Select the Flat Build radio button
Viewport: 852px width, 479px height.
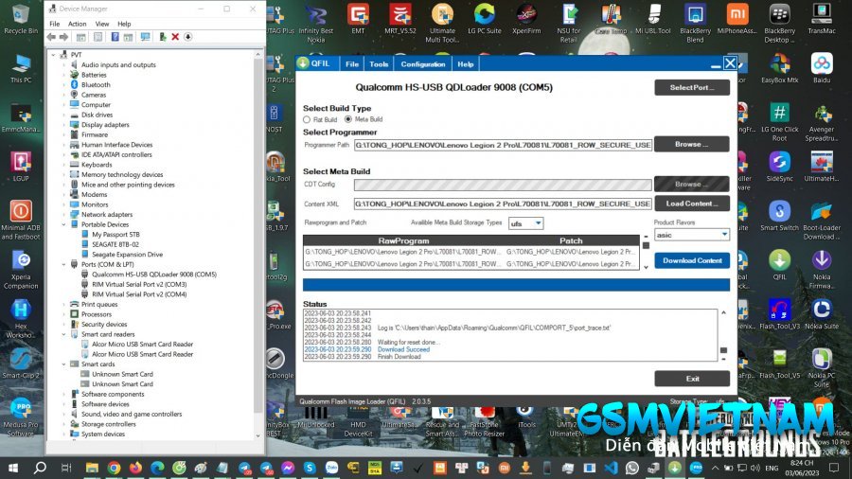pos(307,119)
